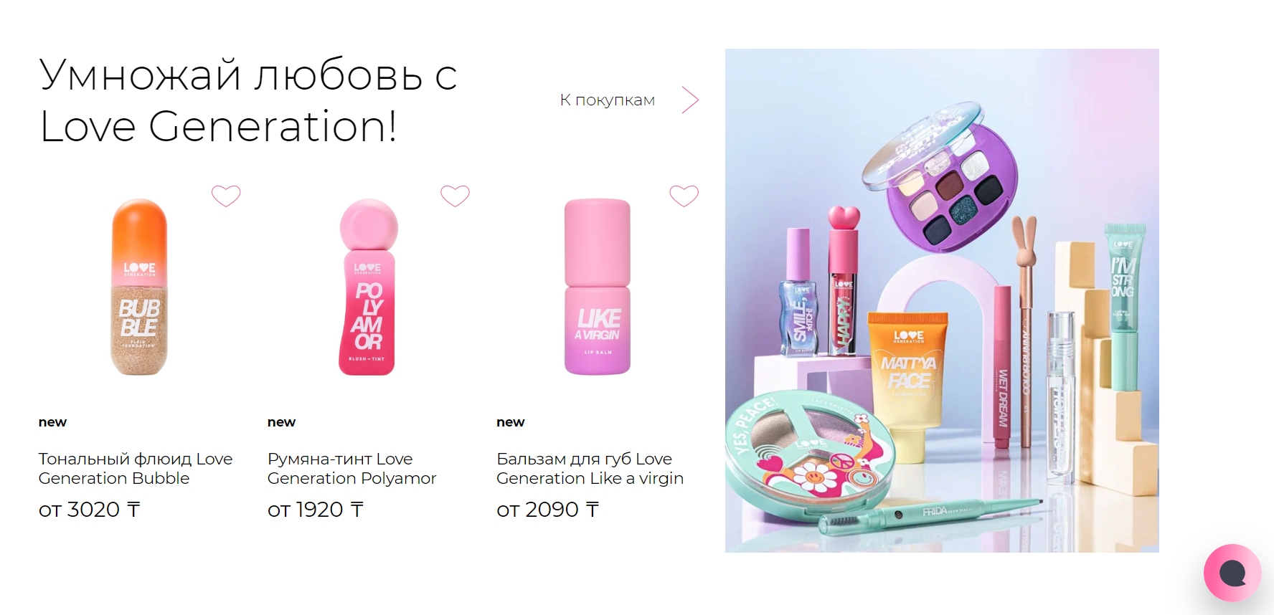Click the pink arrow next to К покупкам
Viewport: 1274px width, 615px height.
point(690,100)
